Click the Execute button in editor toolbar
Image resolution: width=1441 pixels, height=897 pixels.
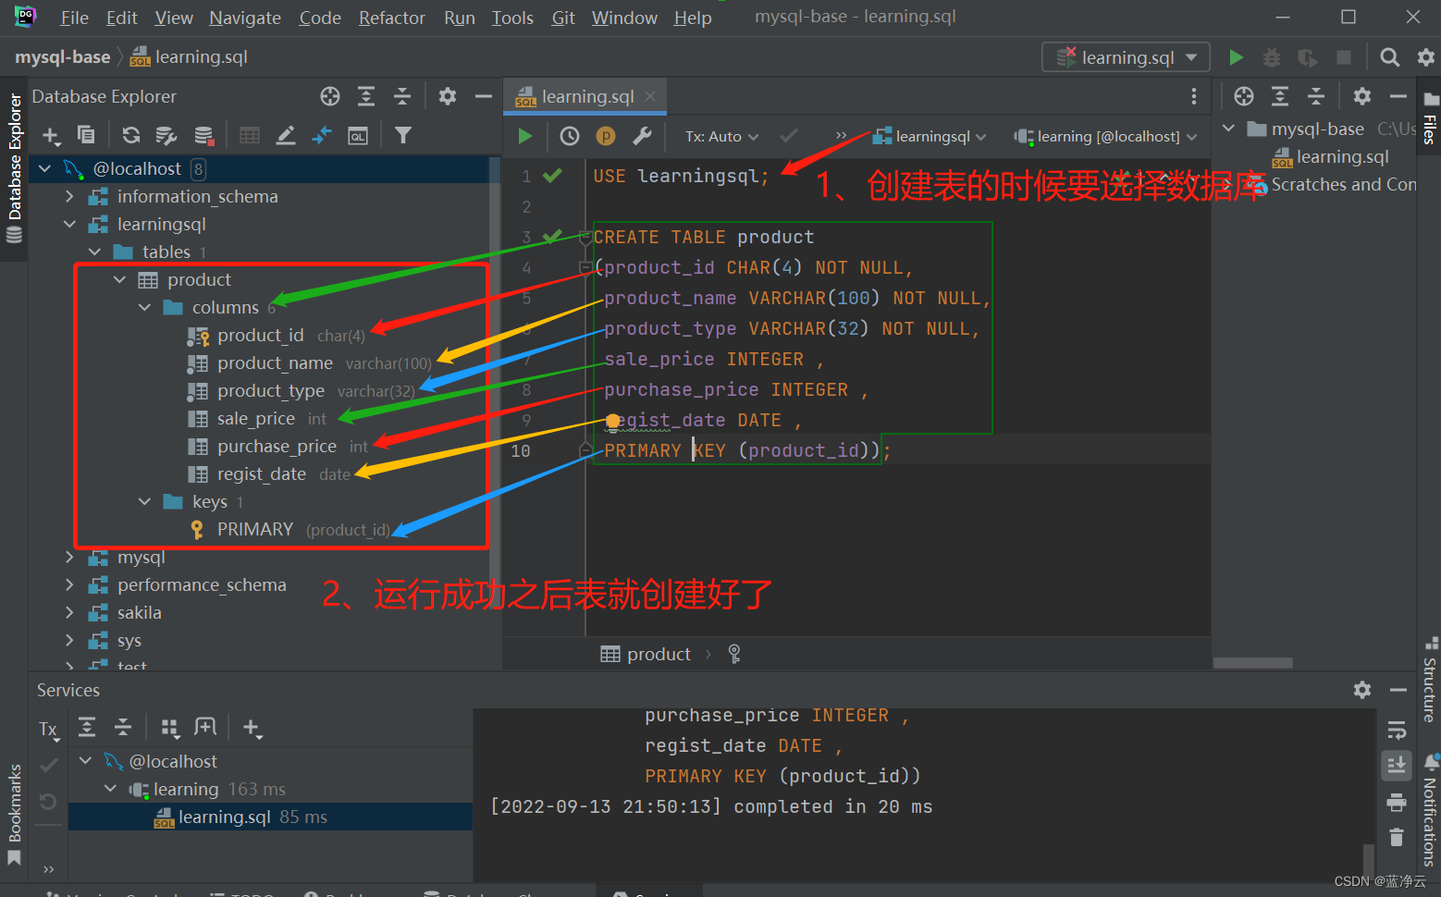pyautogui.click(x=525, y=136)
